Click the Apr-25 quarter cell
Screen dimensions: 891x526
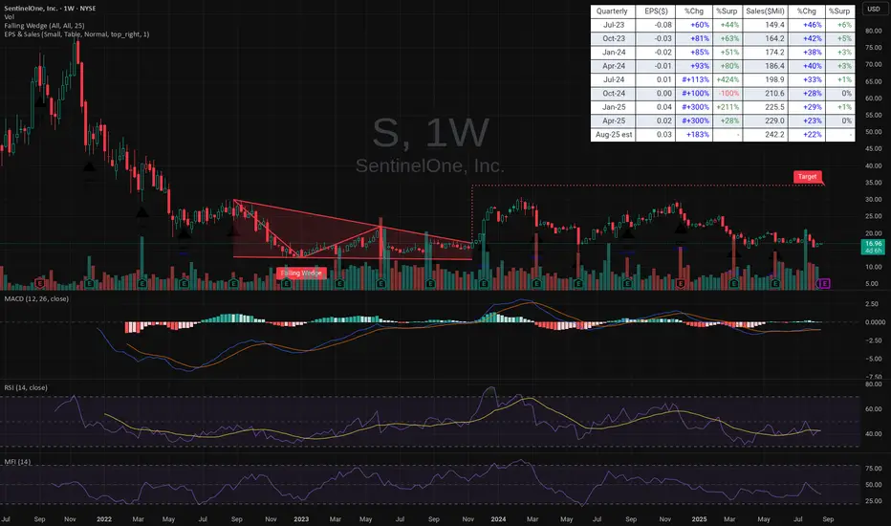(x=613, y=121)
